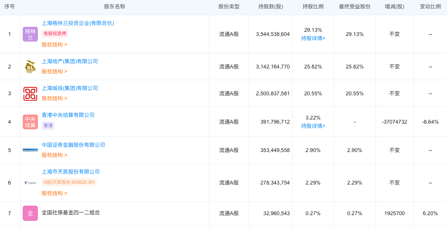Click the pink 全 avatar icon

click(30, 213)
